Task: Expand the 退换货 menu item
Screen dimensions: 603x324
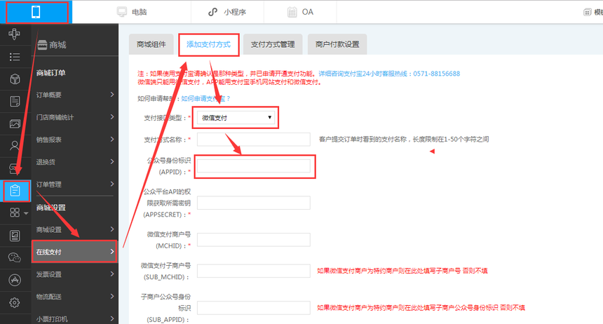Action: [75, 161]
